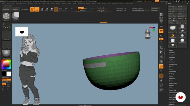This screenshot has height=106, width=190.
Task: Select the Cylinder3D_1 tool thumbnail
Action: tap(173, 41)
